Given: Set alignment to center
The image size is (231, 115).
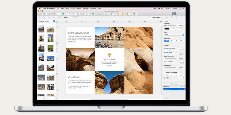Looking at the screenshot, I should click(172, 41).
